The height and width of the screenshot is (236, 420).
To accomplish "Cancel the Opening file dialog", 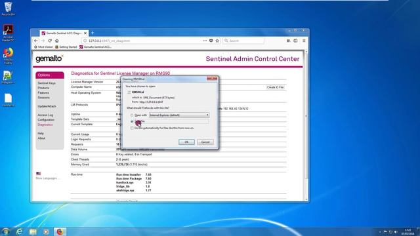I will point(205,142).
